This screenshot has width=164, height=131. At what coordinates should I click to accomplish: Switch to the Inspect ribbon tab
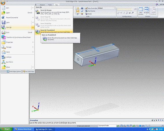pos(42,5)
